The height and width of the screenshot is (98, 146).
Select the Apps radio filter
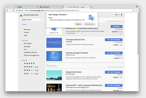(22, 35)
